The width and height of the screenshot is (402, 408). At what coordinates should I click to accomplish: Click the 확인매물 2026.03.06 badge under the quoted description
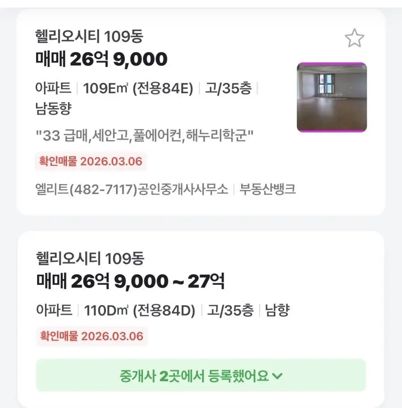point(91,161)
